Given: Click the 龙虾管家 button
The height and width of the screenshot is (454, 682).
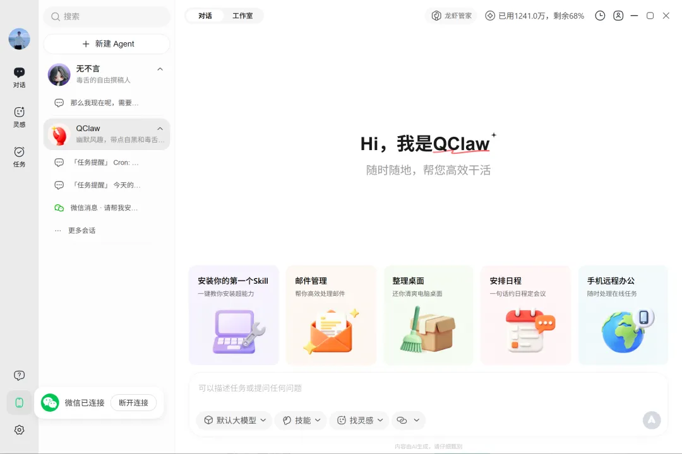Looking at the screenshot, I should [x=452, y=16].
